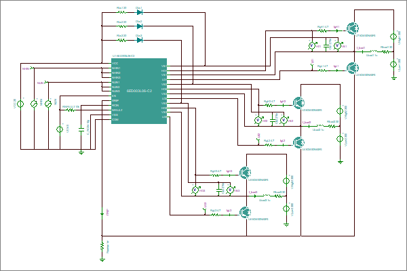
Task: Select the Rbs3 bootstrap resistor
Action: pos(121,40)
